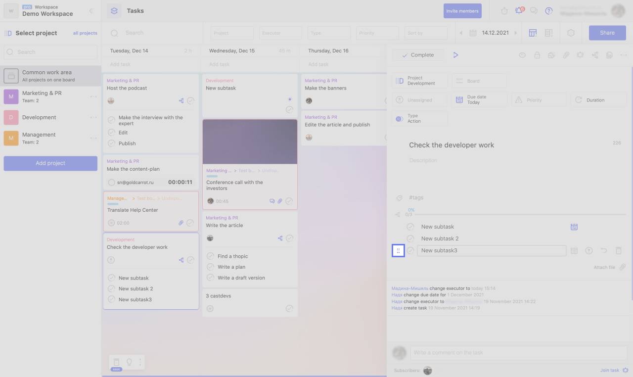Image resolution: width=633 pixels, height=377 pixels.
Task: Open the help question mark icon
Action: click(x=548, y=11)
